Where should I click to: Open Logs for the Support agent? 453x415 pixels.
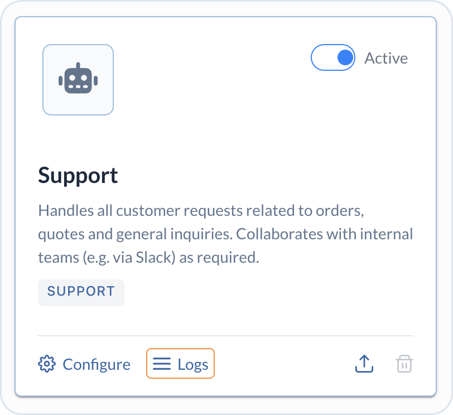click(180, 364)
